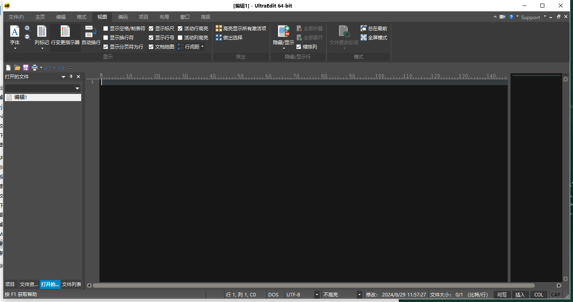Check 活动列高亮 option

[180, 37]
